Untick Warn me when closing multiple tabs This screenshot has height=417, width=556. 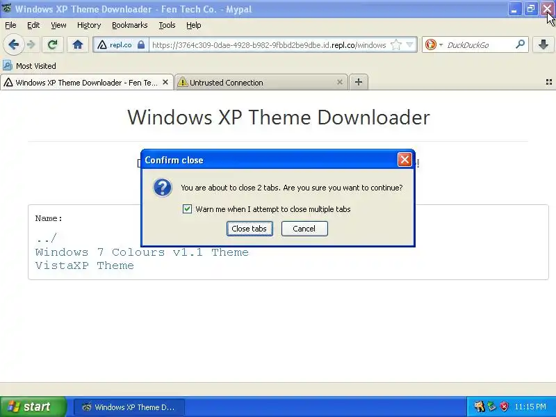[x=187, y=209]
